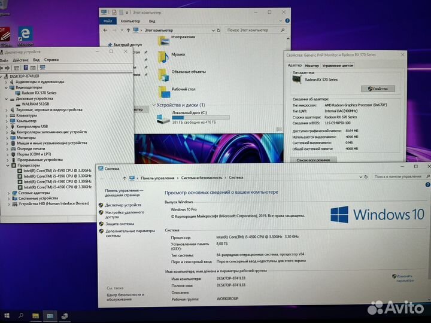Viewport: 431px width, 323px height.
Task: Open help icon in System window
Action: pyautogui.click(x=427, y=185)
